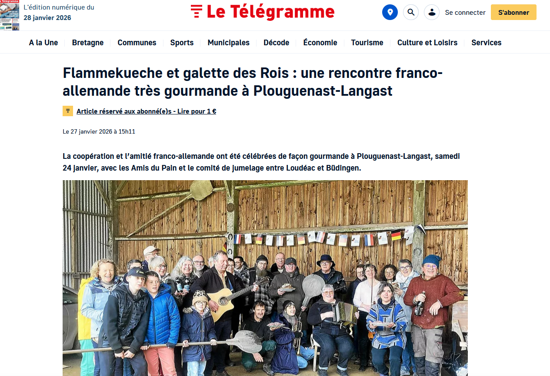Click the yellow subscriber badge icon

(68, 111)
